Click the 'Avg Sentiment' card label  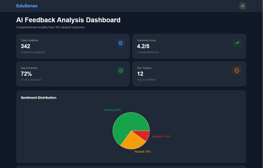(29, 68)
